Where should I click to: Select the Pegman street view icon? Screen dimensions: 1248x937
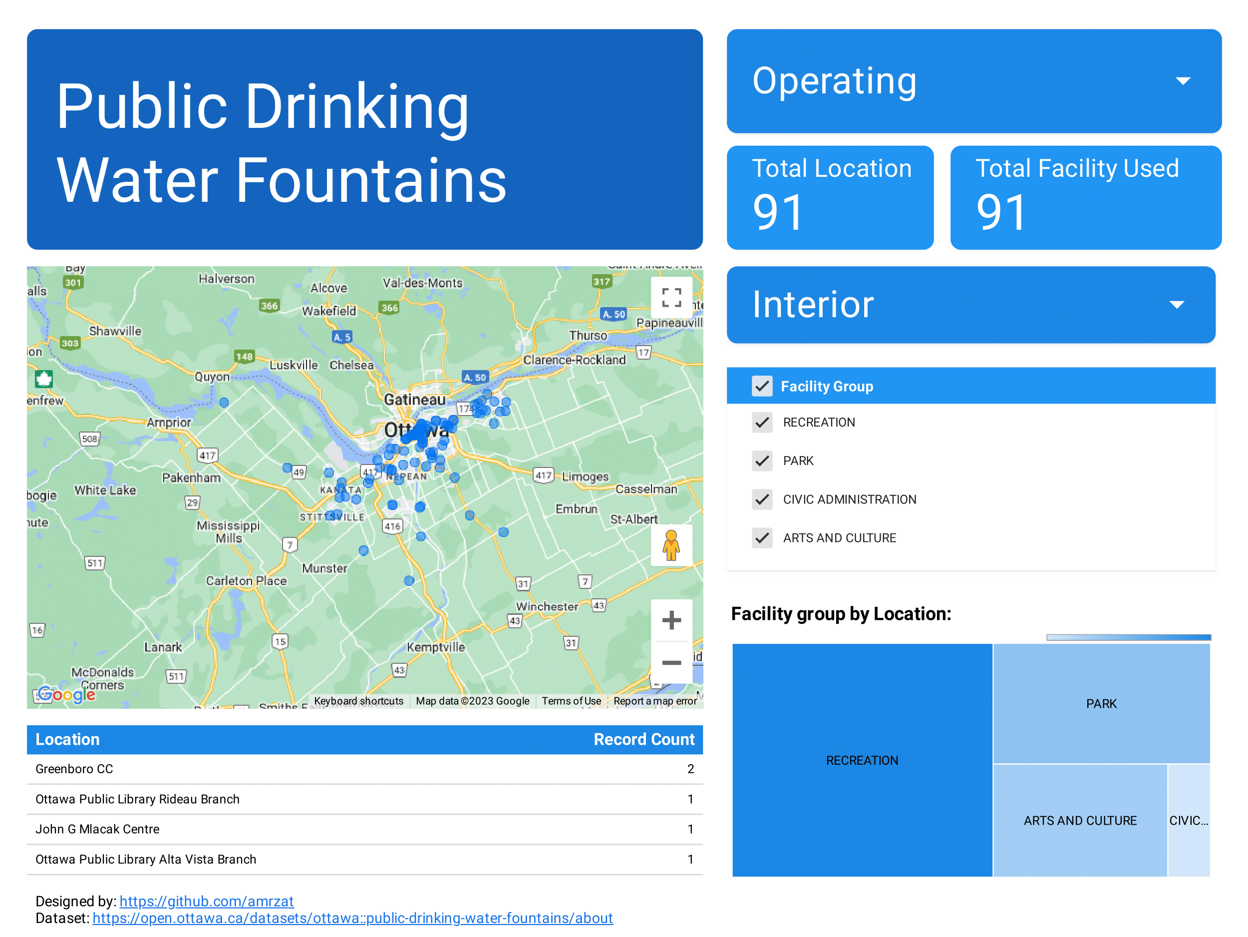coord(672,546)
